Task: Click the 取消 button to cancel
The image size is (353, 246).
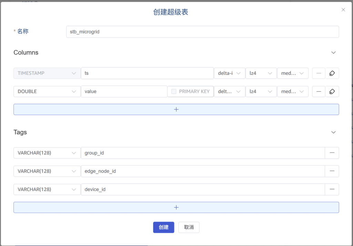Action: point(189,227)
